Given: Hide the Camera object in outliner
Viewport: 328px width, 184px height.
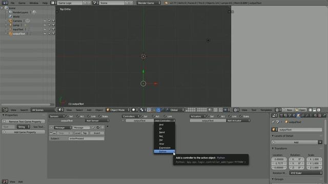Looking at the screenshot, I should coord(45,21).
